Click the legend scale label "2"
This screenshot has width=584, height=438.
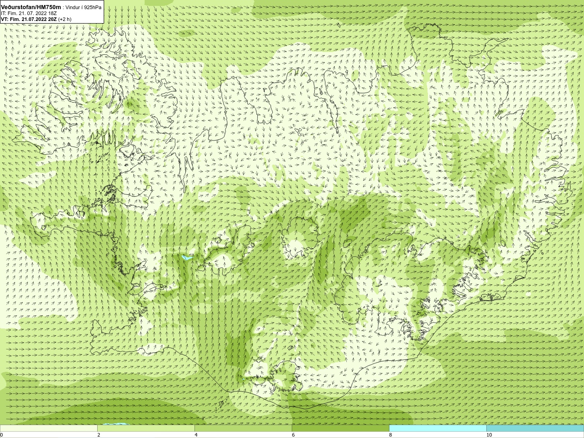pos(99,435)
